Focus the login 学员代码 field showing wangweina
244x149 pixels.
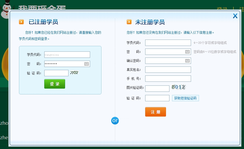tap(67, 55)
